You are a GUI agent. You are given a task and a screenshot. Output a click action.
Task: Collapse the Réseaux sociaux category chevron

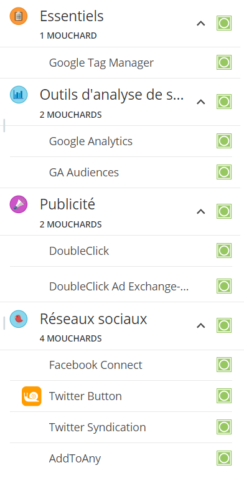(201, 326)
